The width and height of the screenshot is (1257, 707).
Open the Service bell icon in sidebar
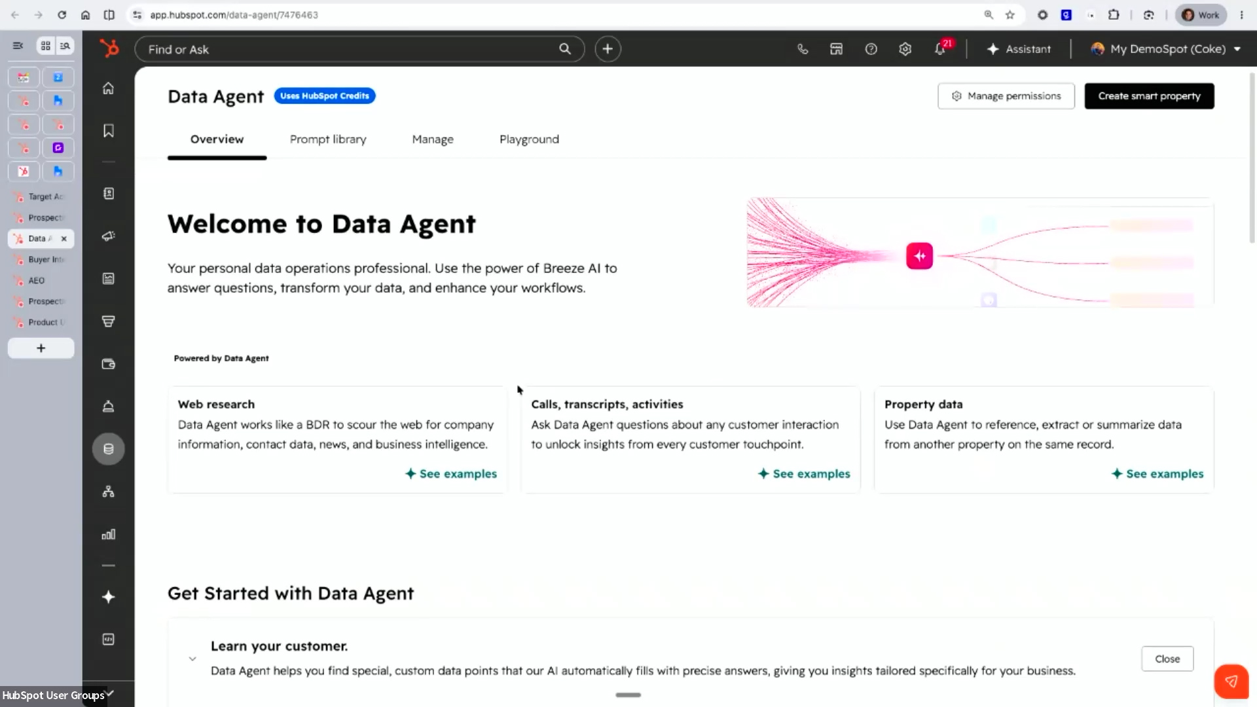(x=109, y=407)
